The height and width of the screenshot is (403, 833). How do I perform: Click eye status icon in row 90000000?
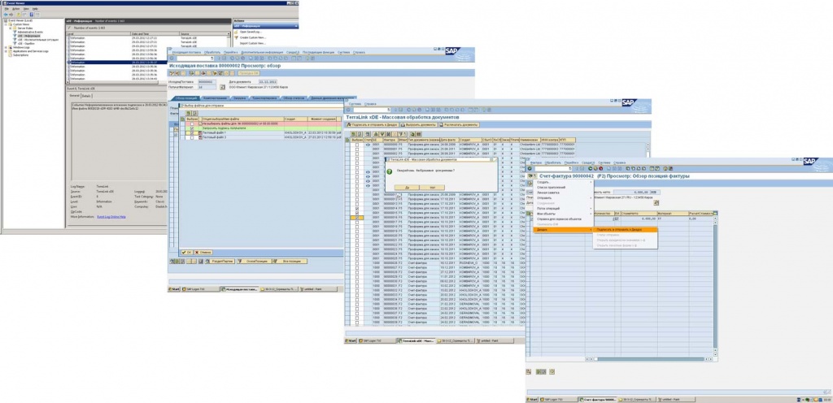pyautogui.click(x=368, y=145)
